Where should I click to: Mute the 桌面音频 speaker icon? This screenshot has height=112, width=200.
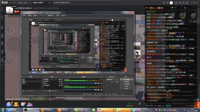click(x=98, y=83)
